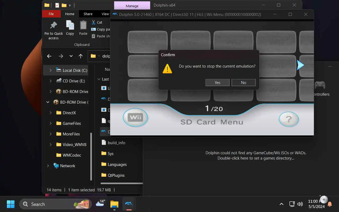Select WMCodec folder in tree
Viewport: 339px width, 212px height.
click(x=69, y=155)
